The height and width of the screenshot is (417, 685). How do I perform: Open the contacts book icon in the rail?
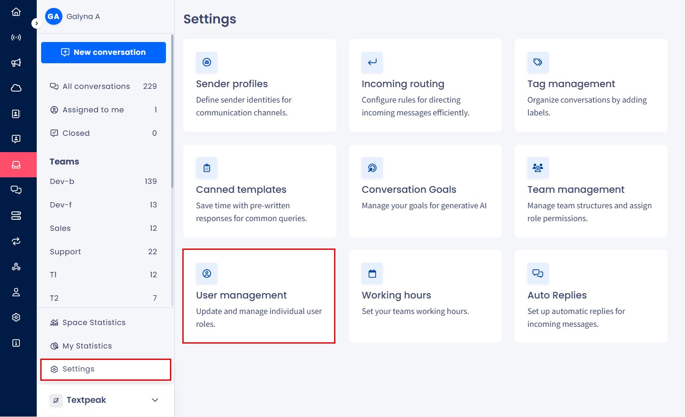tap(16, 114)
